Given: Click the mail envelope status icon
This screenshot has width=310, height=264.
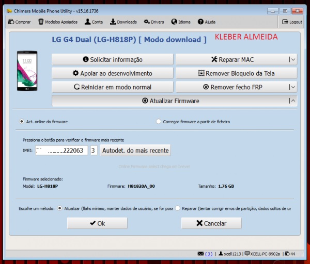Looking at the screenshot, I should click(200, 254).
